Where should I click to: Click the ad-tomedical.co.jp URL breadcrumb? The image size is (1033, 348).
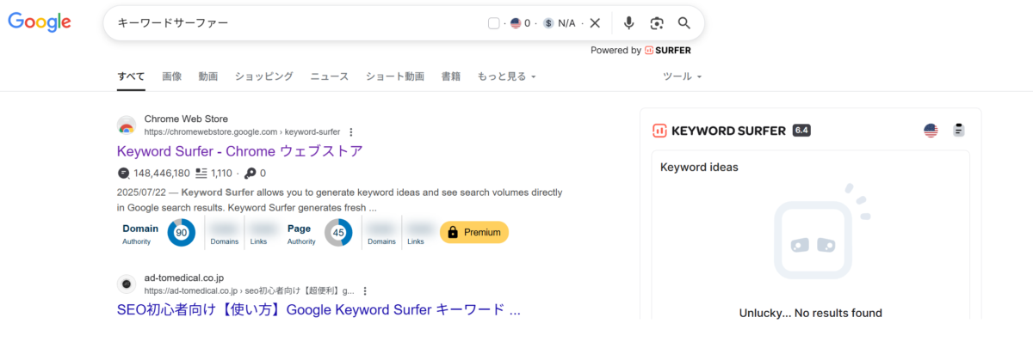click(x=250, y=291)
